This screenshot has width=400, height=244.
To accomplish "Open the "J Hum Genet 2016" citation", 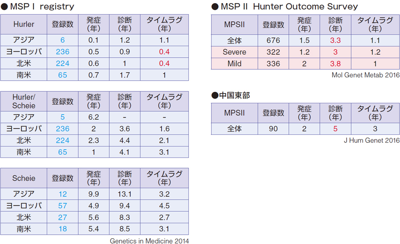I will pos(371,141).
